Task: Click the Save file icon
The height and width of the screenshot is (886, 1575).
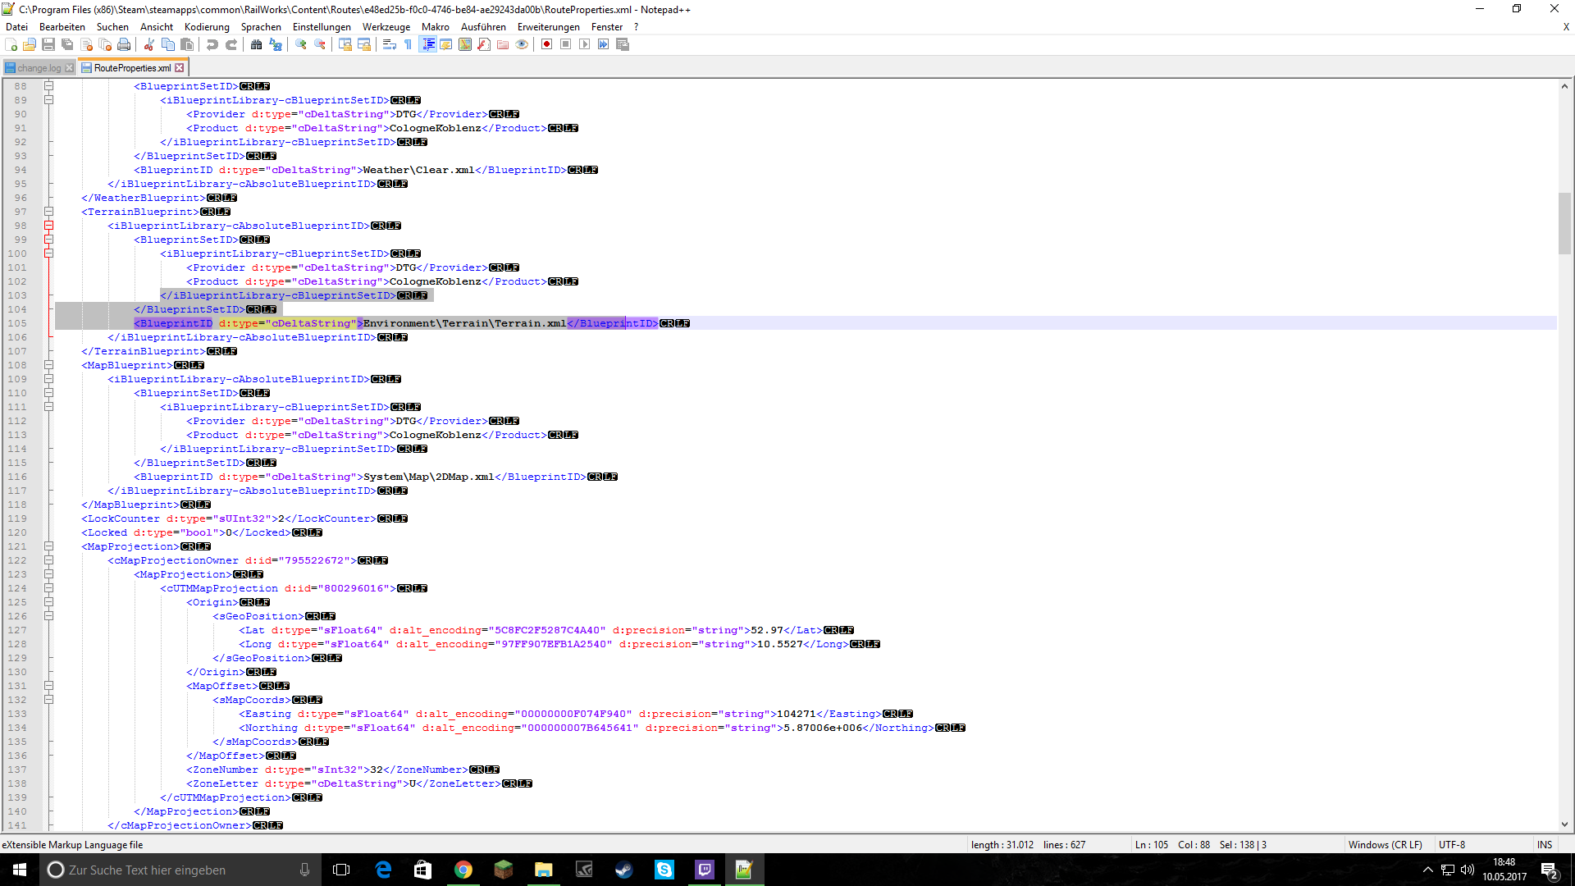Action: pyautogui.click(x=48, y=44)
